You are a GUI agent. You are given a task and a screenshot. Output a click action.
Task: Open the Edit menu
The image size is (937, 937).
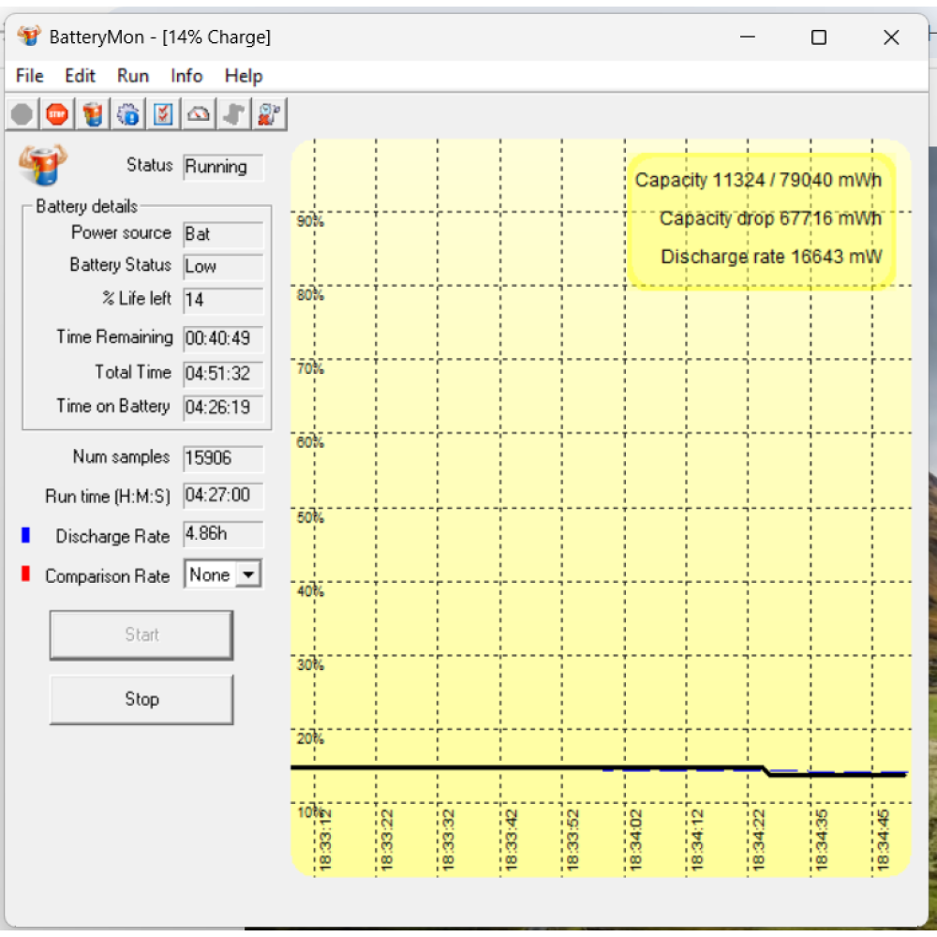tap(80, 76)
